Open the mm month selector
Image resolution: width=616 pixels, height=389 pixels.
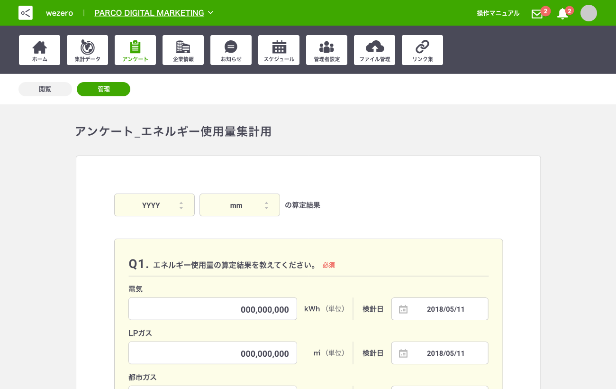[x=240, y=205]
